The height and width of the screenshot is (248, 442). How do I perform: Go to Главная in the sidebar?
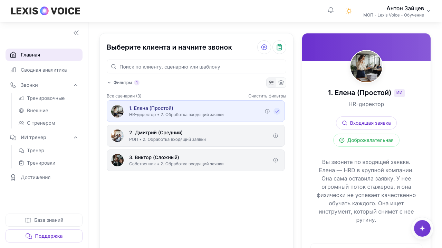pos(44,55)
